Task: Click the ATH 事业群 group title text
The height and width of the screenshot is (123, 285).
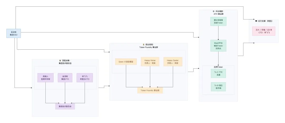Action: 218,14
